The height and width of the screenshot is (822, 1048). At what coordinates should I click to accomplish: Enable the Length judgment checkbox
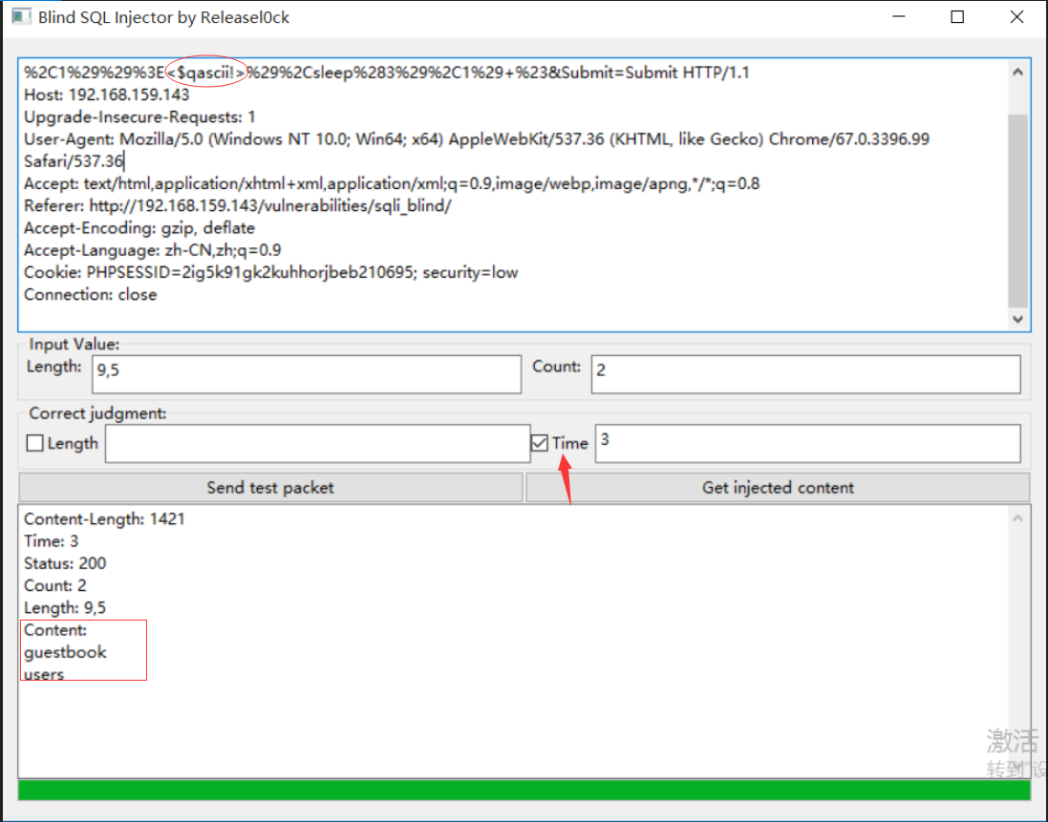point(34,443)
